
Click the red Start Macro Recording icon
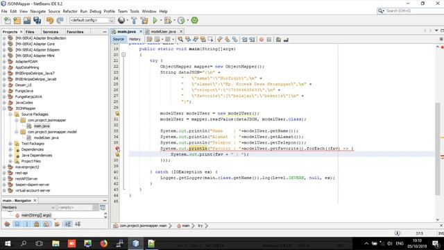262,40
